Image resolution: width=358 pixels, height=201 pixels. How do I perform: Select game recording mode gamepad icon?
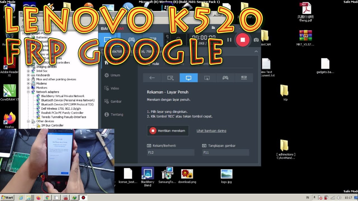click(x=225, y=78)
